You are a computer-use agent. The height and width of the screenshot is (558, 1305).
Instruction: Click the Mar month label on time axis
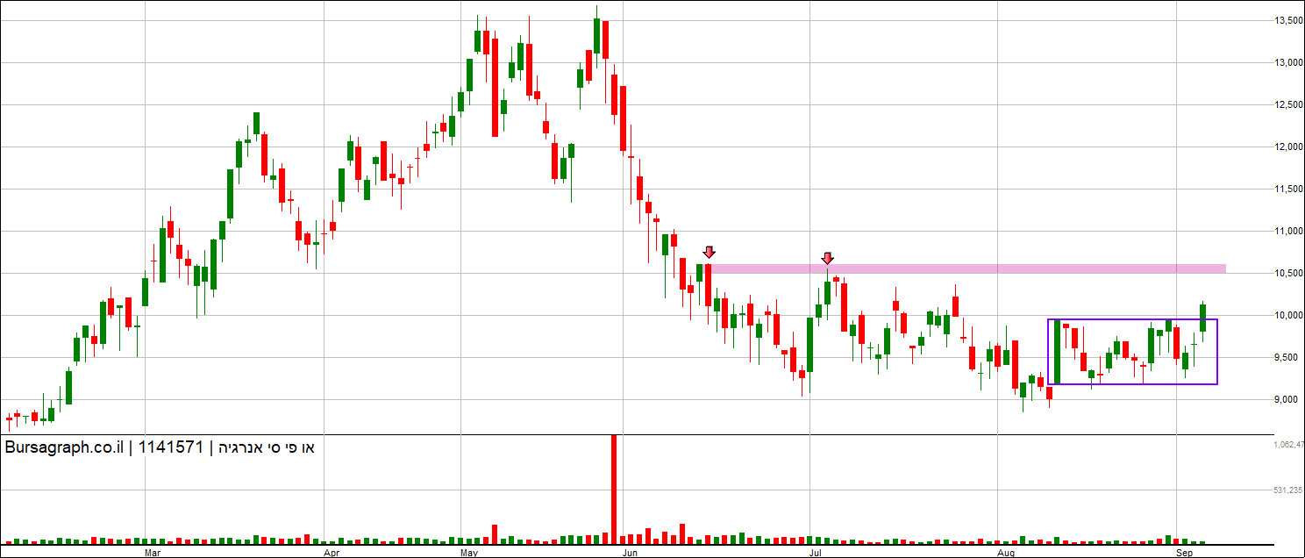pos(153,553)
